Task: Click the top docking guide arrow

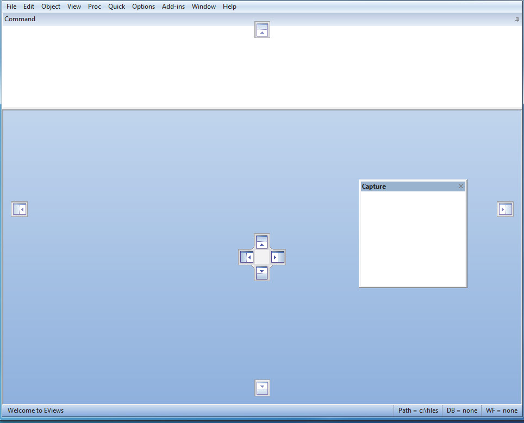Action: tap(262, 29)
